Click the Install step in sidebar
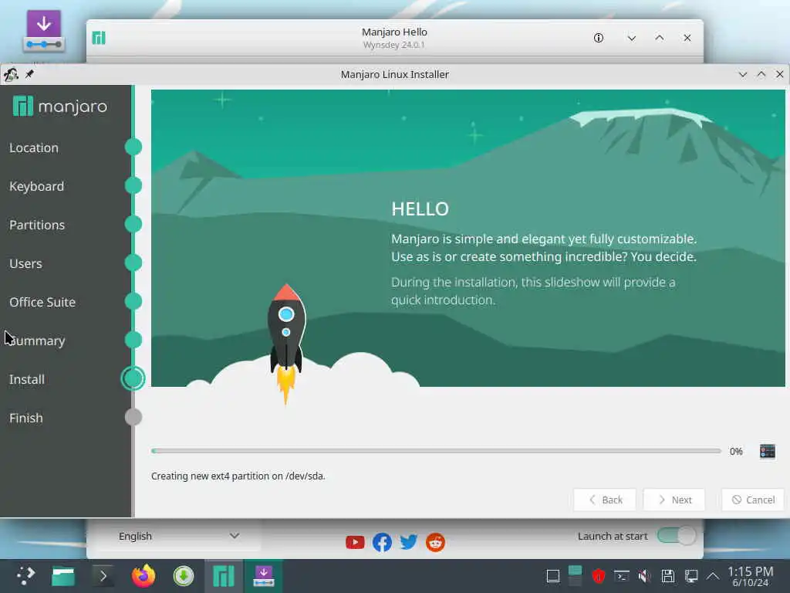 click(x=27, y=379)
